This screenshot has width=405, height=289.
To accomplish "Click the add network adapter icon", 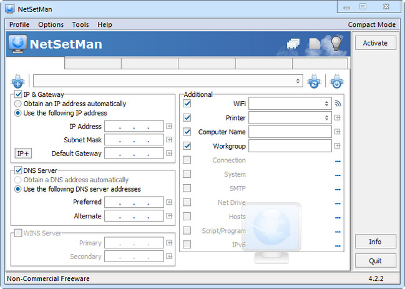I will [x=17, y=81].
